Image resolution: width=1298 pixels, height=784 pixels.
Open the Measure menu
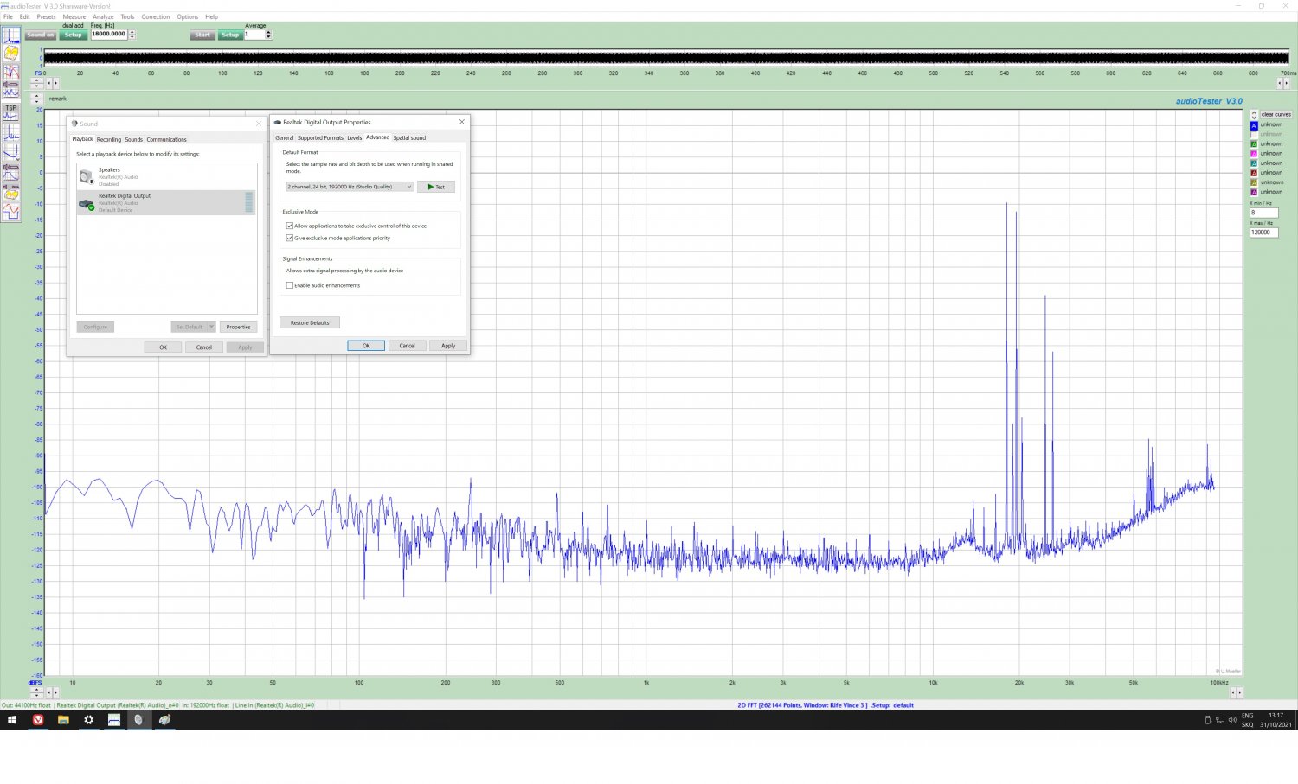point(74,16)
